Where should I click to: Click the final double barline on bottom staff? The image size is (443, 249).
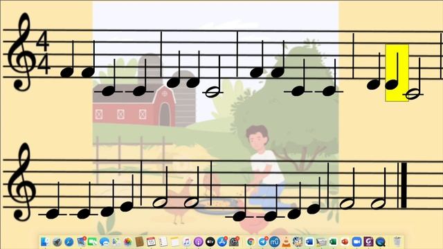point(402,185)
